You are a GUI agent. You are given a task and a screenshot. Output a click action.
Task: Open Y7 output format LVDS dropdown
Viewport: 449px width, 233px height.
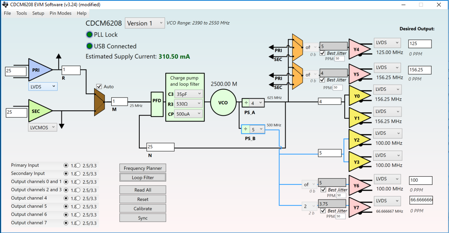(387, 201)
